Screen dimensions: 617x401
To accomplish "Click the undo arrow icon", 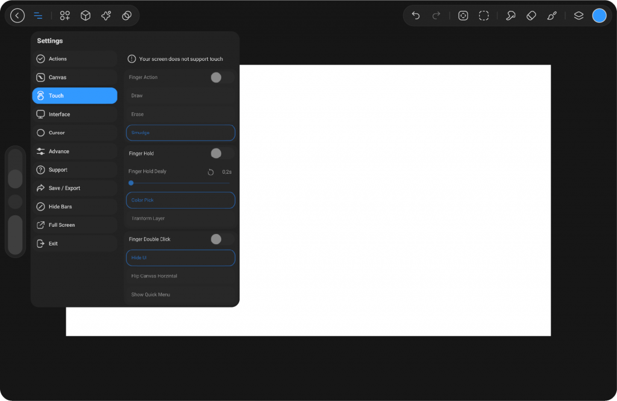I will tap(416, 16).
